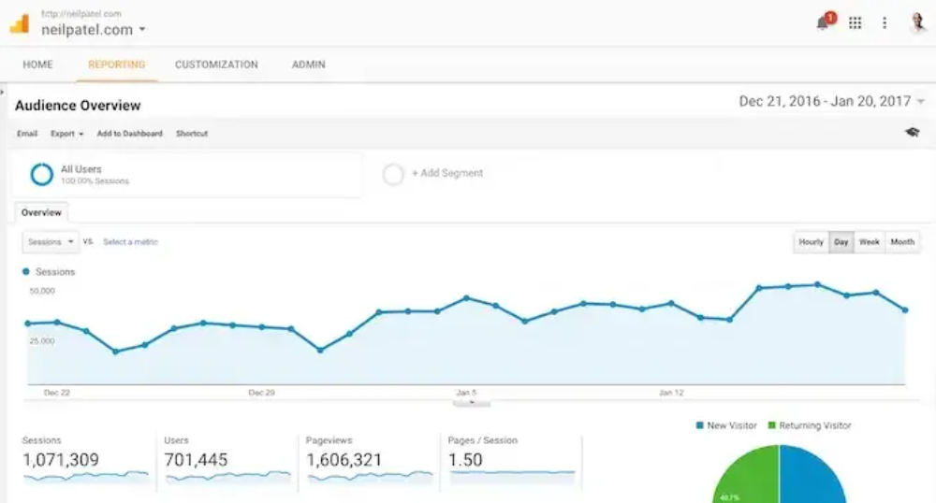Expand the handle below the chart
936x503 pixels.
[x=472, y=403]
